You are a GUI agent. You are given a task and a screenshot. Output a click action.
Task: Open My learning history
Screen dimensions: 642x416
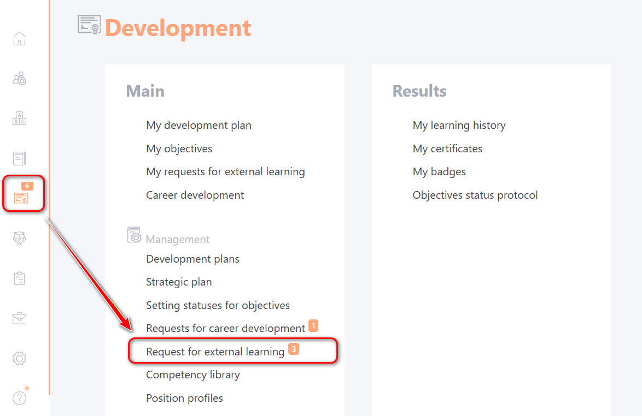pos(459,125)
